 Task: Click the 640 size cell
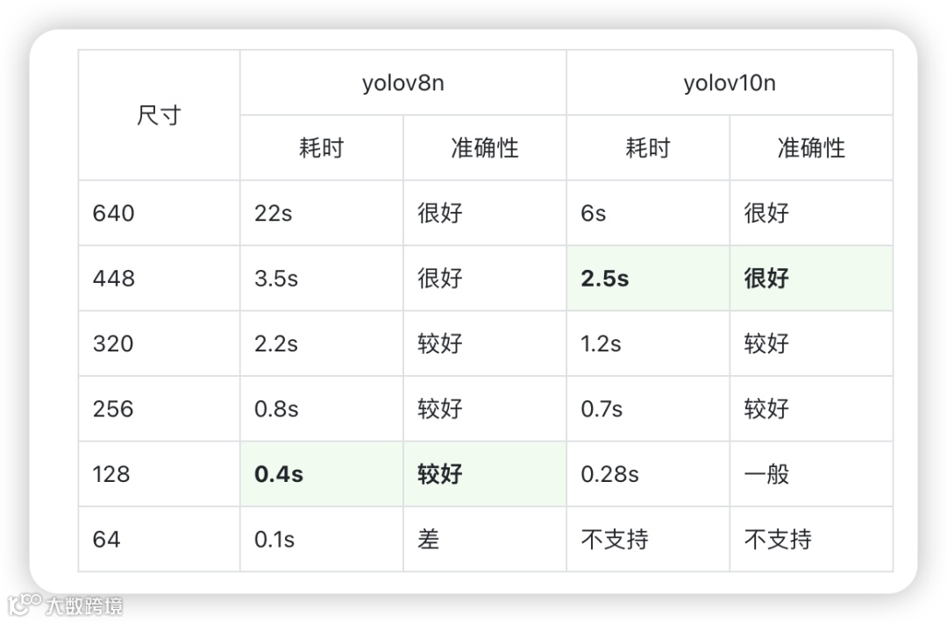coord(159,213)
